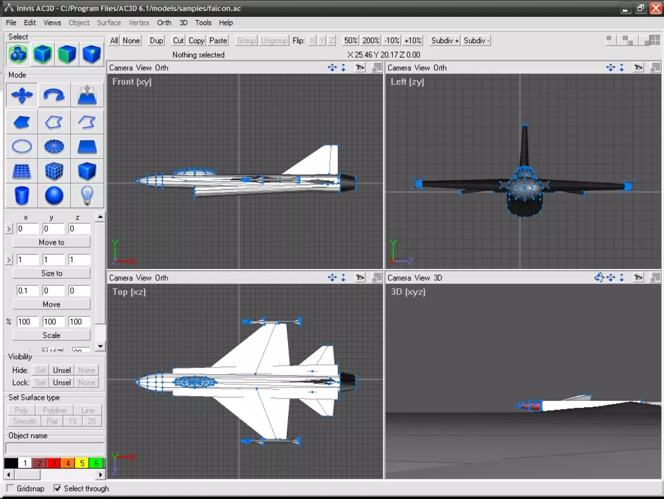Select the Disk shape tool

[54, 147]
